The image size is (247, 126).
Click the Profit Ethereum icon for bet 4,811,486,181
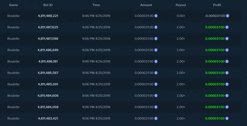[227, 61]
